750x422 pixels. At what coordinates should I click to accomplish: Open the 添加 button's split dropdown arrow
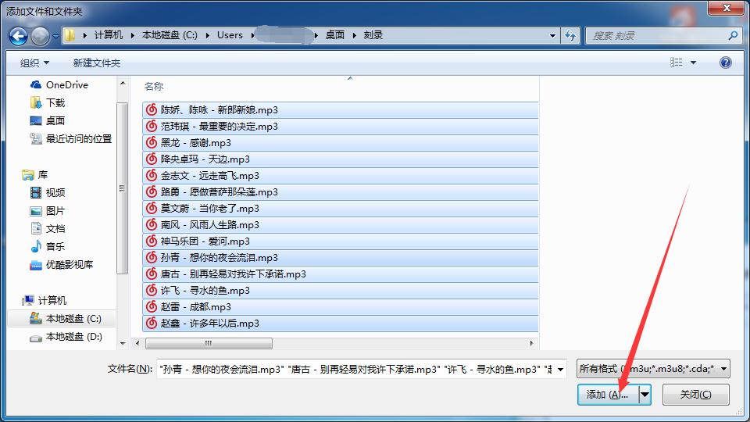(645, 395)
